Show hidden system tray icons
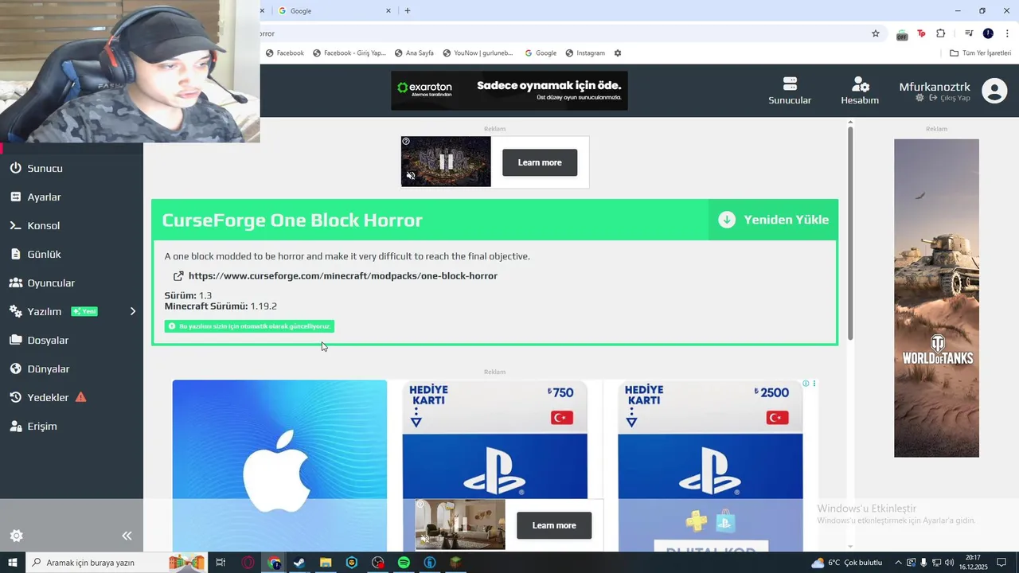This screenshot has width=1019, height=573. pyautogui.click(x=899, y=563)
